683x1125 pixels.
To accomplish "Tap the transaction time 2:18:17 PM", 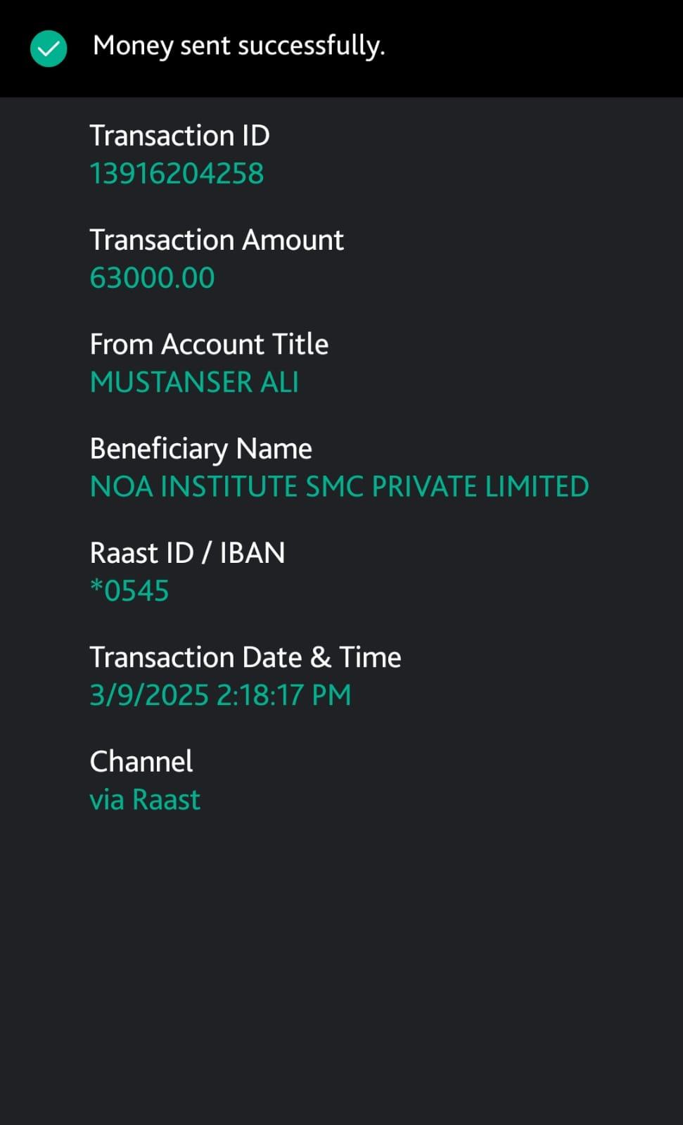I will tap(283, 695).
